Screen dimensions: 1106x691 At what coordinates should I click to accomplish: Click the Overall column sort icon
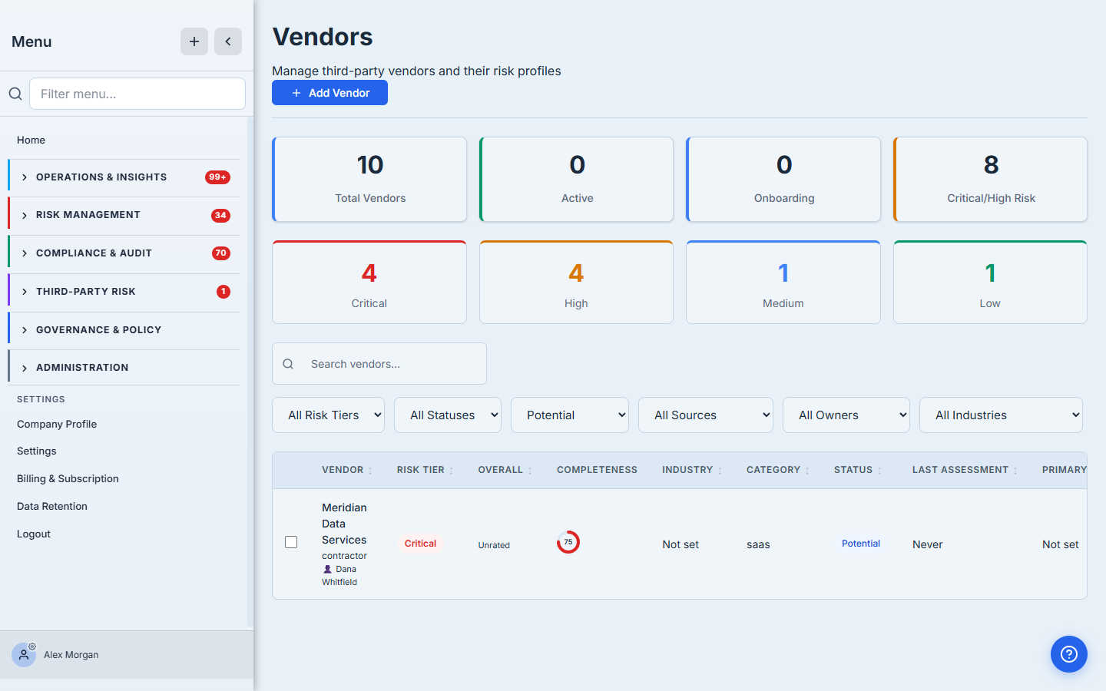530,471
